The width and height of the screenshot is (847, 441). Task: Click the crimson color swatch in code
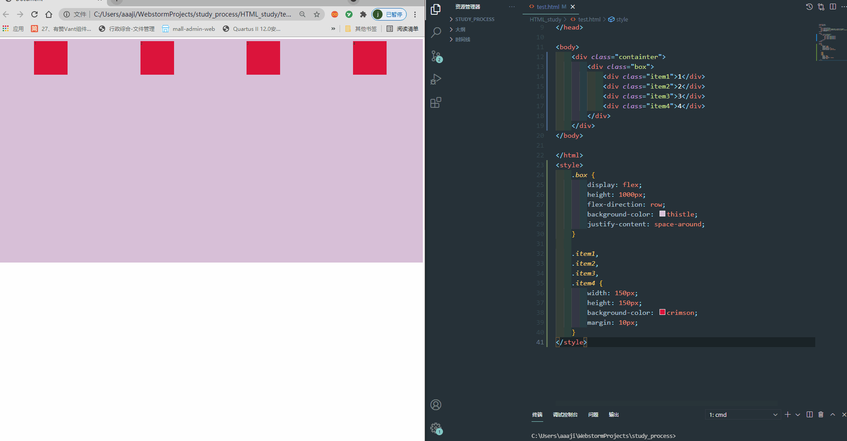click(662, 312)
